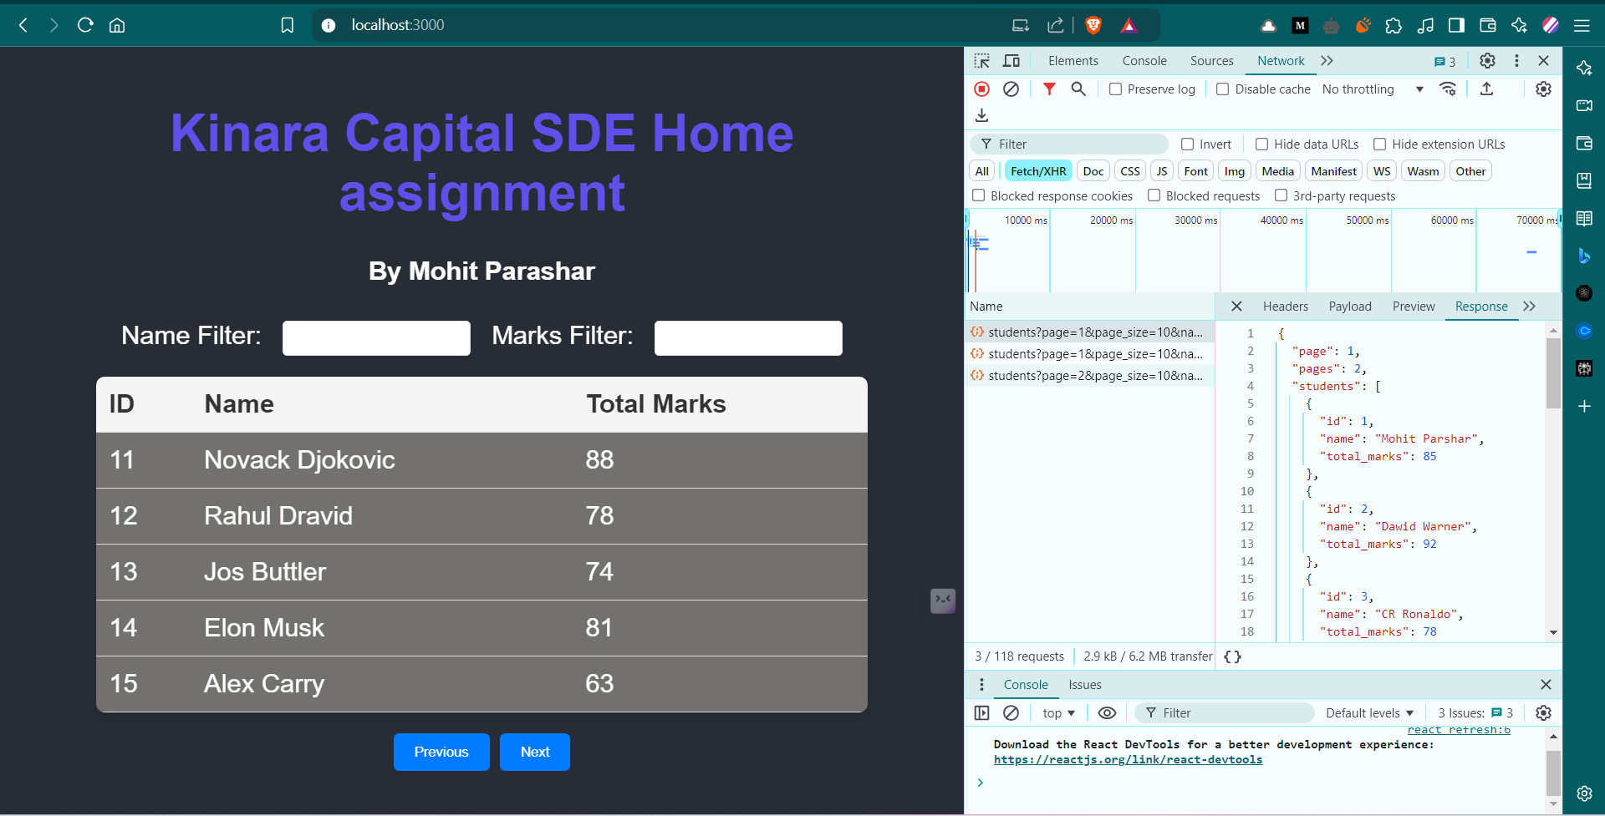Image resolution: width=1605 pixels, height=816 pixels.
Task: Select Doc request type filter
Action: click(1093, 171)
